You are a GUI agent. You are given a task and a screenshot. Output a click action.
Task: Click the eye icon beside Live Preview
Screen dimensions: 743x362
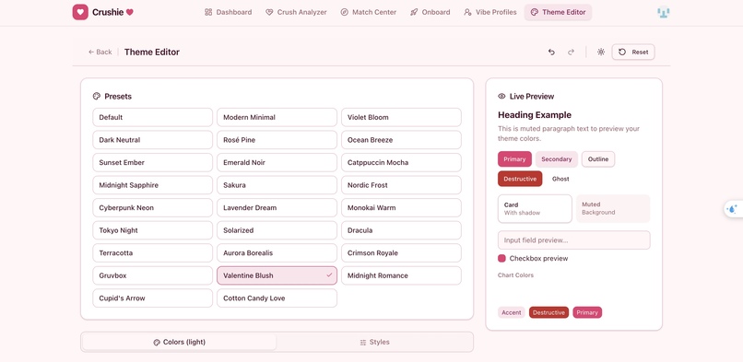tap(501, 96)
